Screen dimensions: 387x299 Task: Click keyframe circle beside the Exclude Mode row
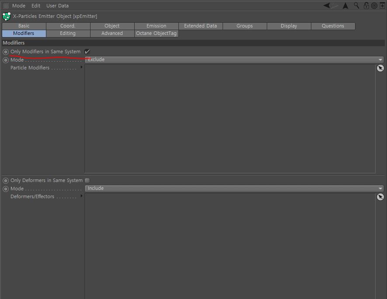tap(6, 60)
